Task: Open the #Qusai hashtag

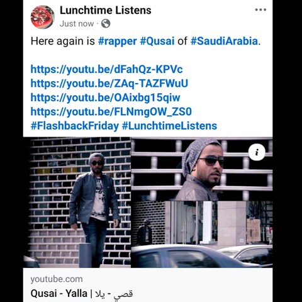Action: (157, 41)
